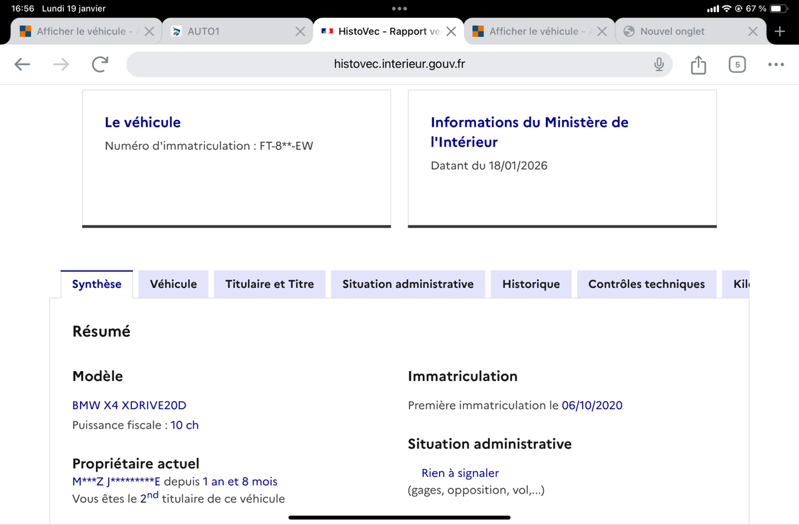Image resolution: width=799 pixels, height=525 pixels.
Task: Close the first Afficher le véhicule tab
Action: (149, 31)
